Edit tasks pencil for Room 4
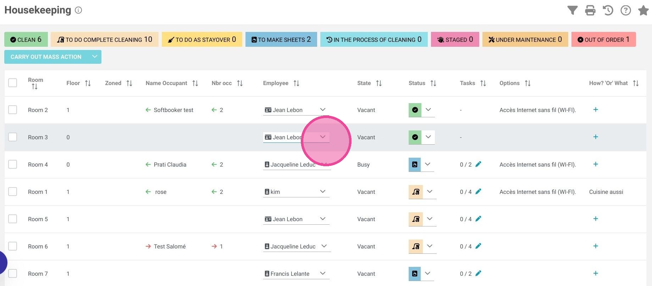 point(478,164)
